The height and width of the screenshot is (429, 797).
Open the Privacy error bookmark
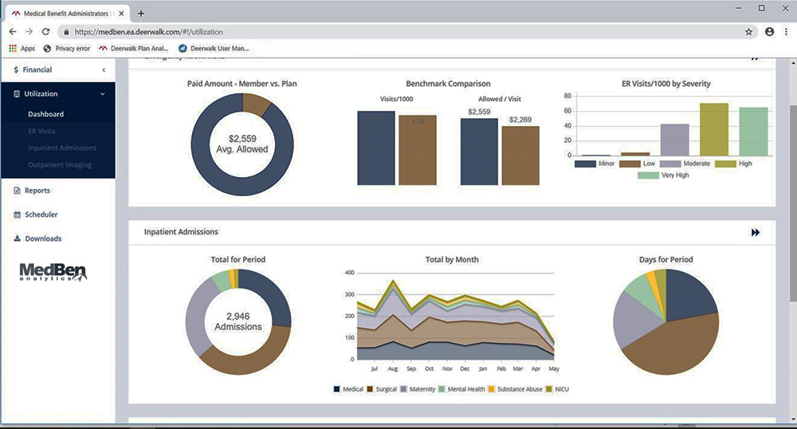coord(67,49)
